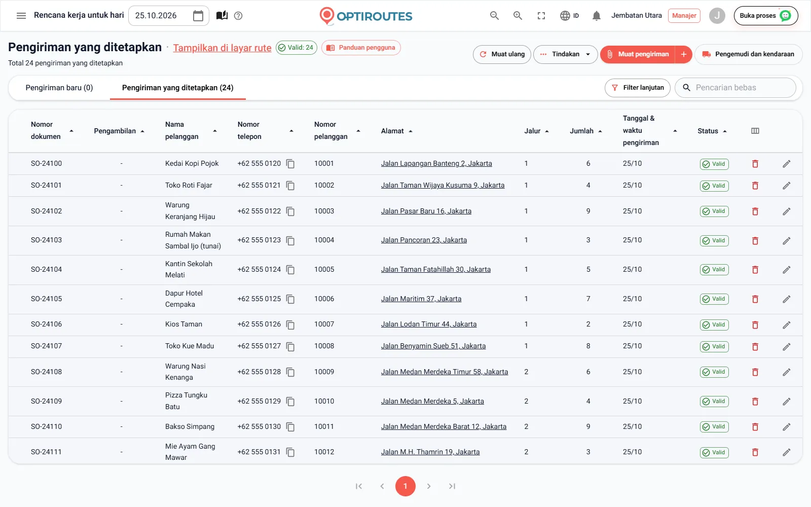This screenshot has width=811, height=507.
Task: Open the map book icon
Action: (x=222, y=16)
